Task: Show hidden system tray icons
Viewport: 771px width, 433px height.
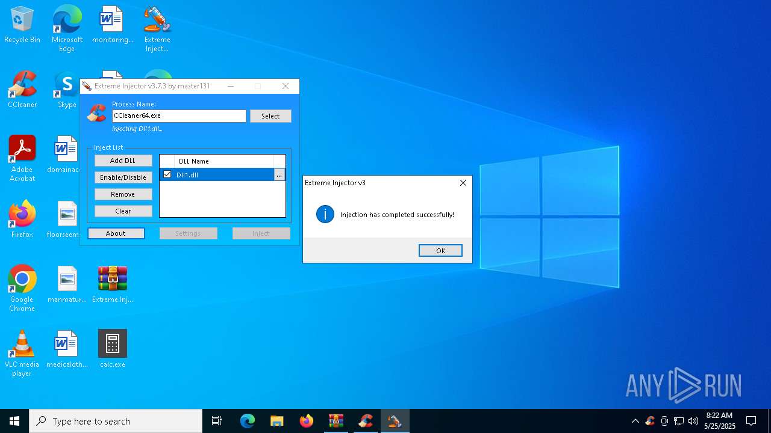Action: [x=635, y=421]
